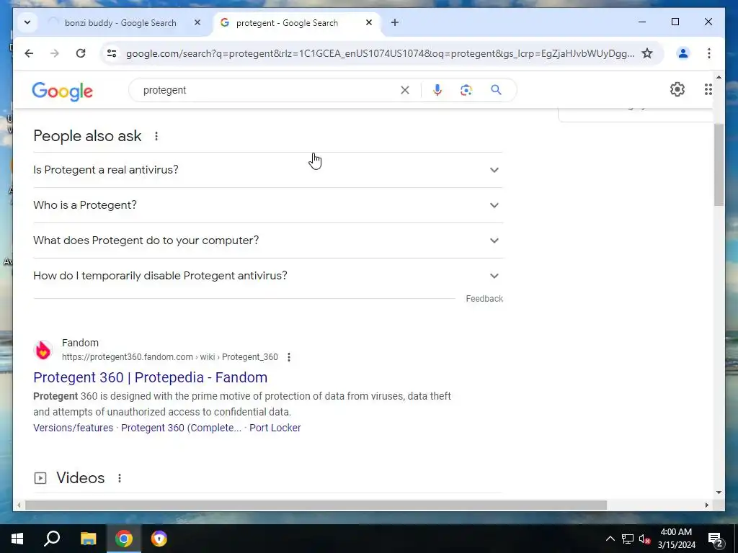This screenshot has width=738, height=553.
Task: Open Protegent 360 | Protepedia - Fandom result
Action: (150, 377)
